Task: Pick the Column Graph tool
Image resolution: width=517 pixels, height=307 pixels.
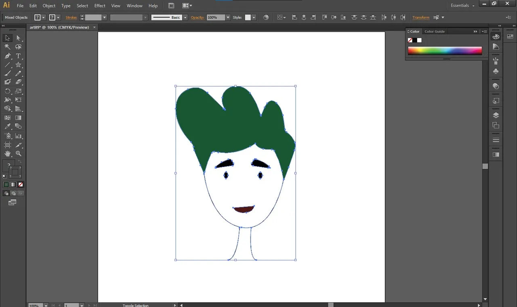Action: [x=18, y=136]
